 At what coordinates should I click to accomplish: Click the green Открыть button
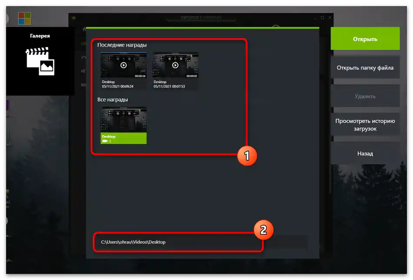365,39
